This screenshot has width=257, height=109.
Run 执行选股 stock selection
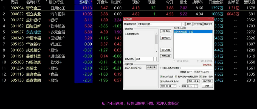click(207, 81)
